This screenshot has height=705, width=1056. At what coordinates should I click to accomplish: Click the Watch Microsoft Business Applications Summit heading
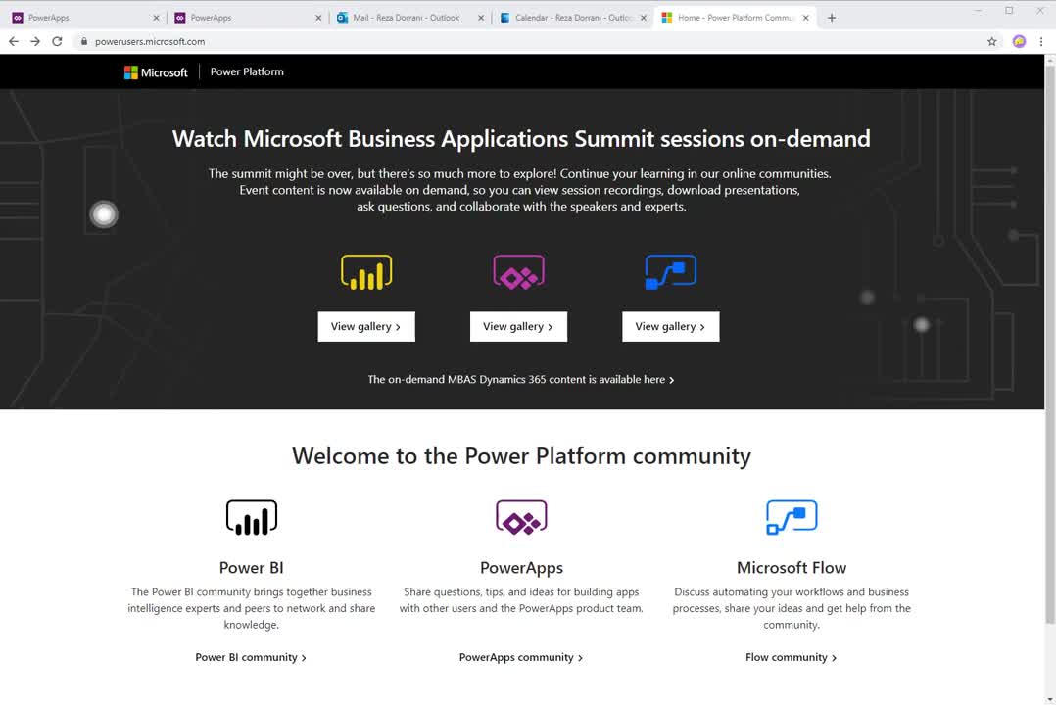(x=521, y=139)
